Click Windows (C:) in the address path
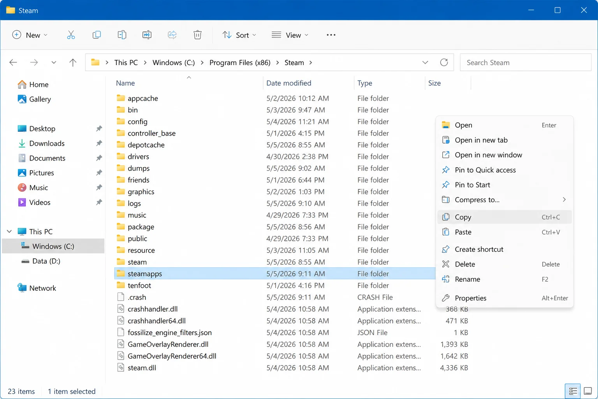Viewport: 598px width, 399px height. coord(174,63)
